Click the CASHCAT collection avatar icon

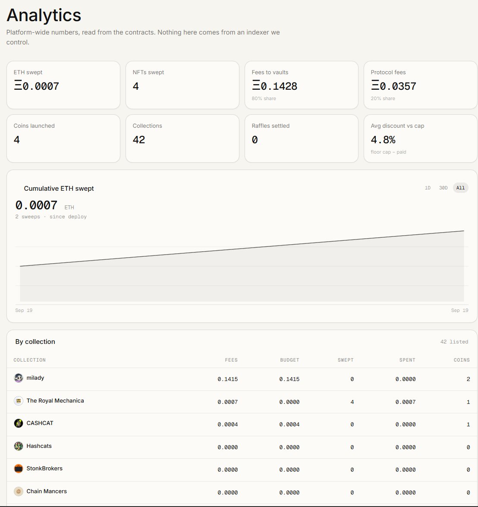[x=19, y=423]
